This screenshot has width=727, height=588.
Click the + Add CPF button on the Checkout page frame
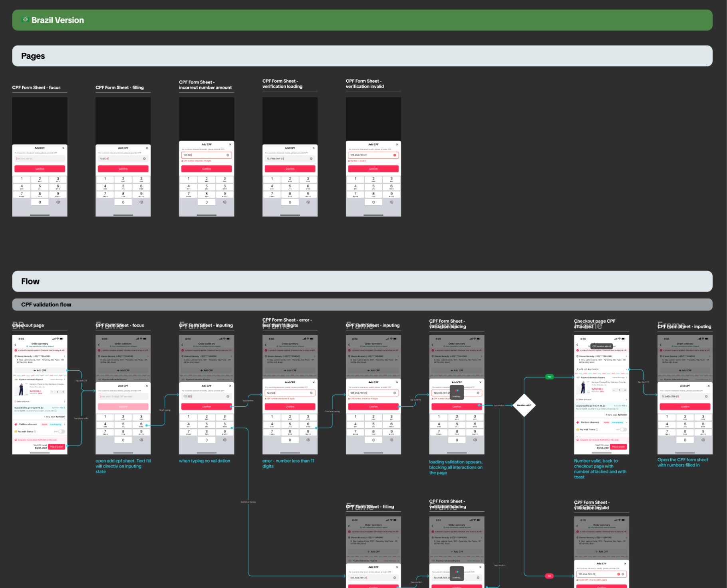pyautogui.click(x=40, y=370)
